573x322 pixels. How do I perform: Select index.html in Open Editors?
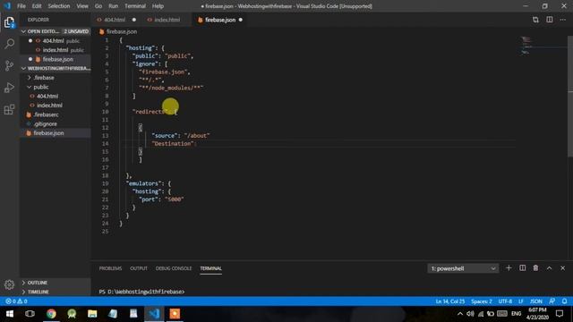pyautogui.click(x=55, y=50)
